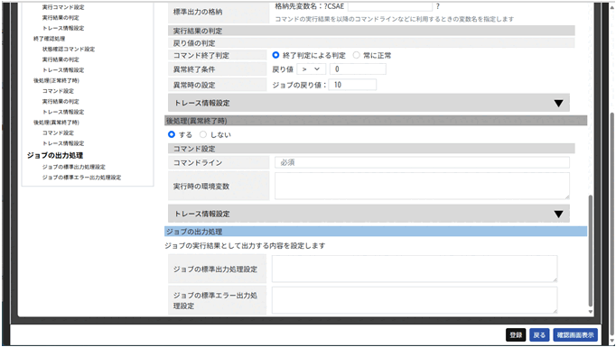Viewport: 616px width, 347px height.
Task: Open コマンド設定 under 後処理(正常終了時) in sidebar
Action: pos(58,91)
